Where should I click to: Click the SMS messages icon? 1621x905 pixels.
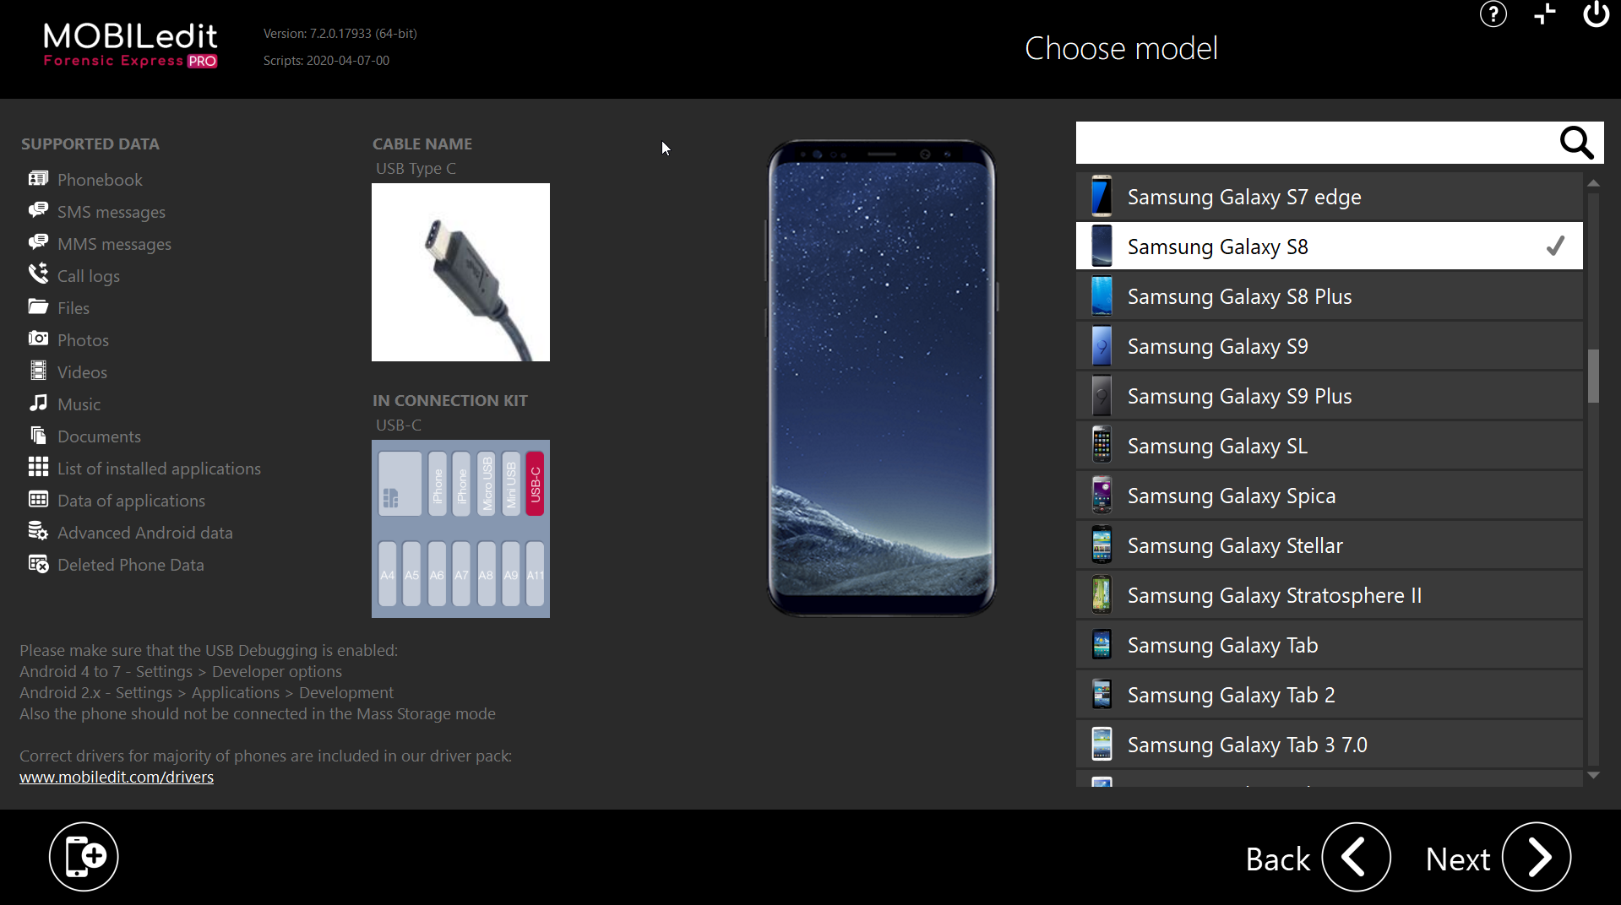[38, 210]
